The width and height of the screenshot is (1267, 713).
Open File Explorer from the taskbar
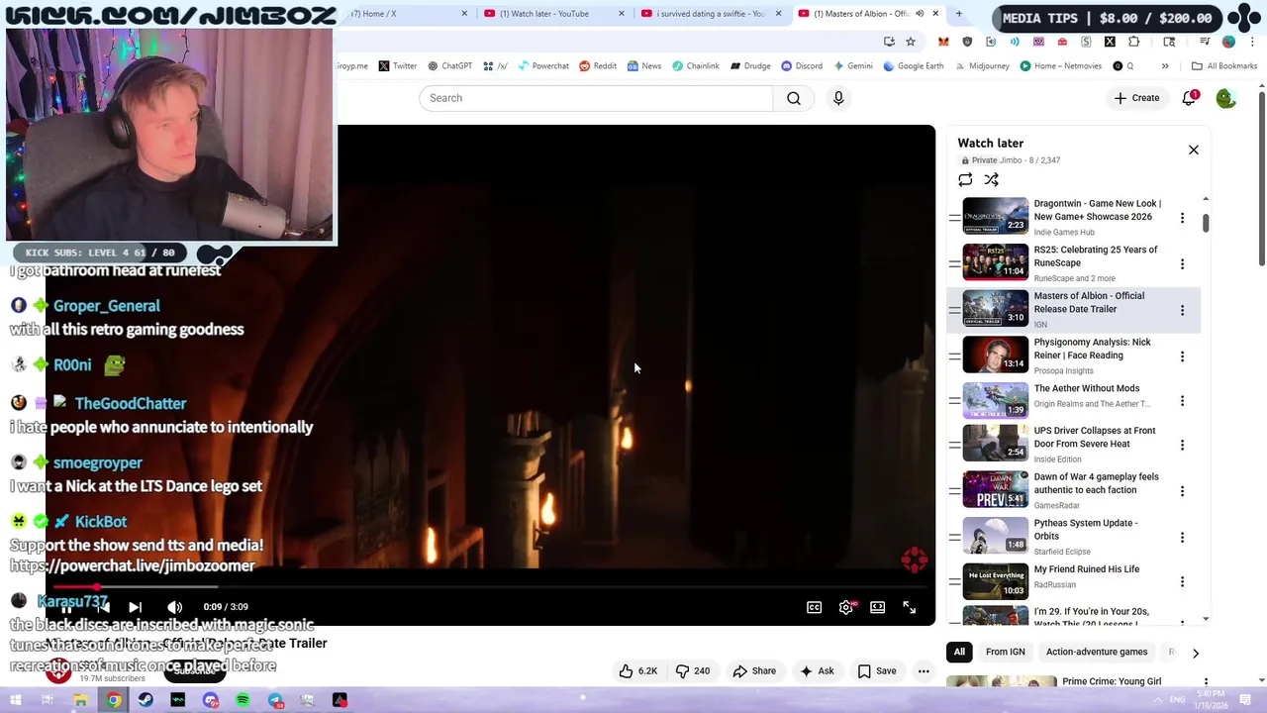[80, 701]
